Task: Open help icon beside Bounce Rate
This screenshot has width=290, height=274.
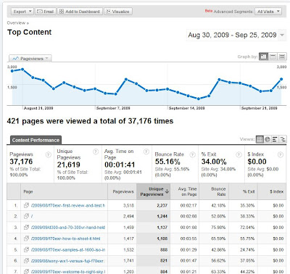Action: pyautogui.click(x=192, y=154)
